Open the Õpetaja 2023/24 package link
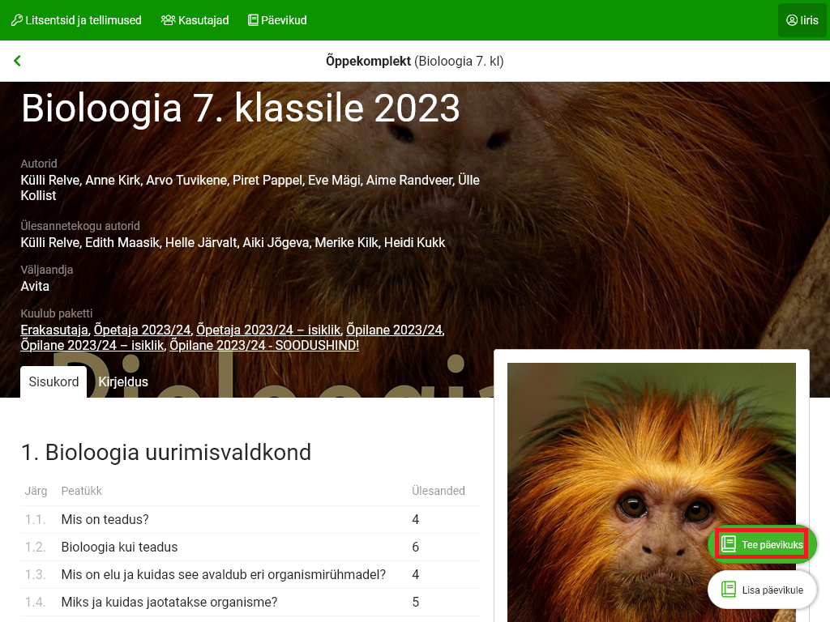830x622 pixels. click(142, 330)
